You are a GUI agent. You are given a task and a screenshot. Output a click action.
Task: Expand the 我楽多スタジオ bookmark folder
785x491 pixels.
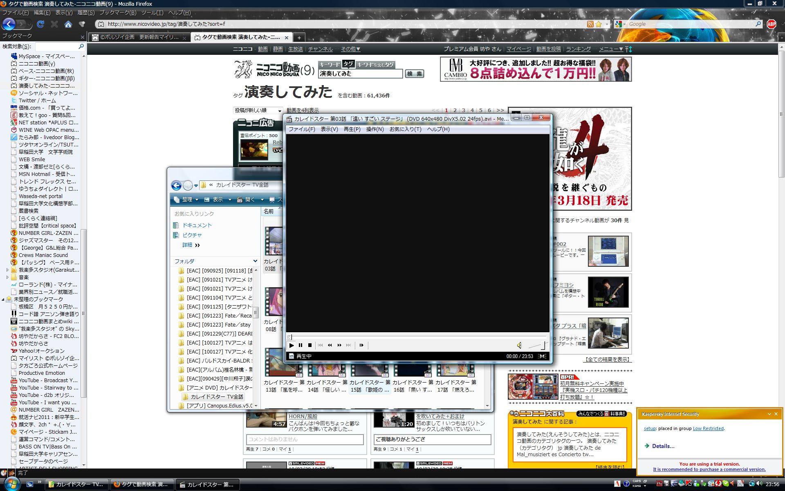click(7, 270)
